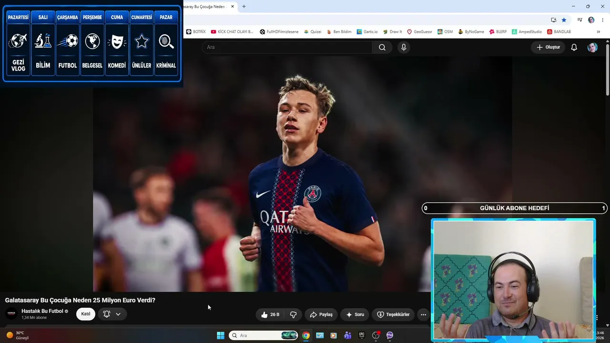The height and width of the screenshot is (343, 610).
Task: Click the Katıl join button
Action: (86, 314)
